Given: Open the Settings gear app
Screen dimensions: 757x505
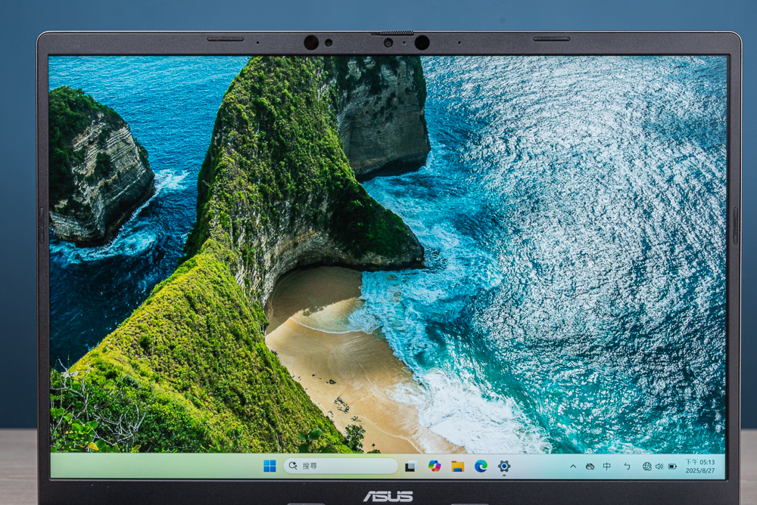Looking at the screenshot, I should pyautogui.click(x=504, y=466).
